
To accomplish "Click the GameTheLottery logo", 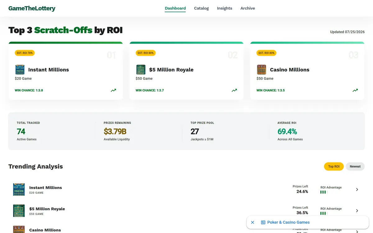I will pyautogui.click(x=32, y=8).
